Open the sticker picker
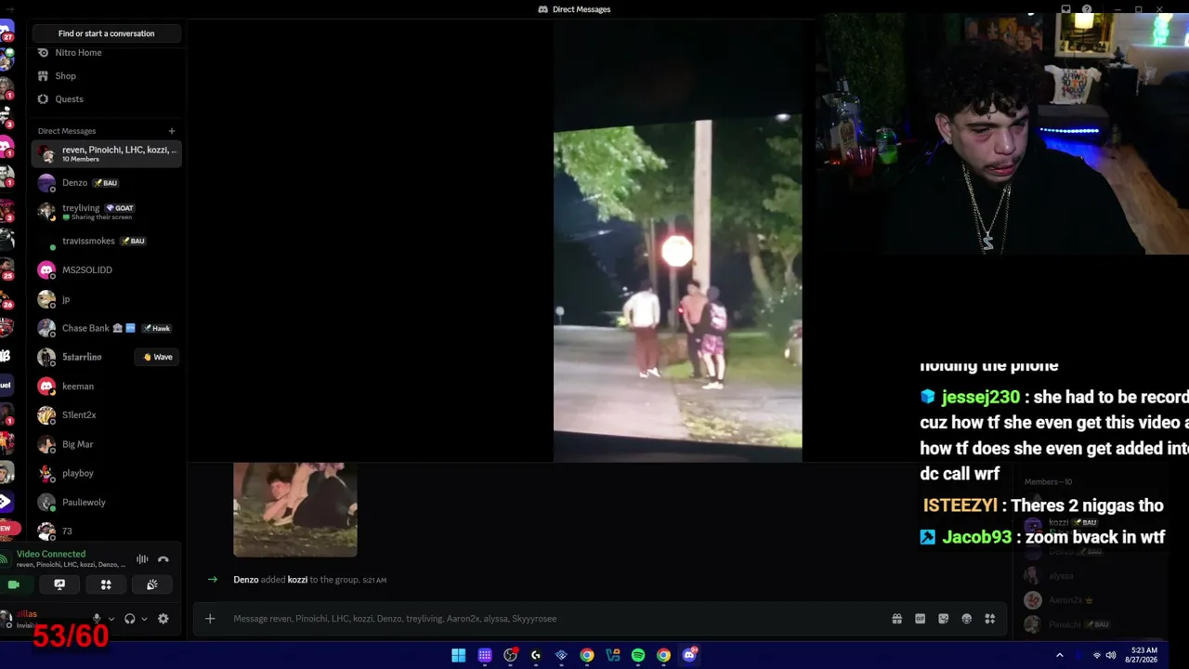The width and height of the screenshot is (1189, 669). point(944,619)
